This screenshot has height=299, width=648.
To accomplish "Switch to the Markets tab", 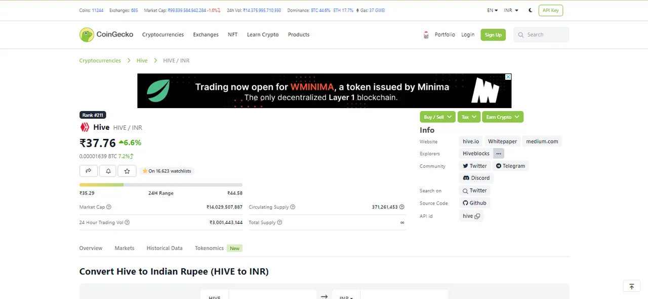I will coord(125,248).
